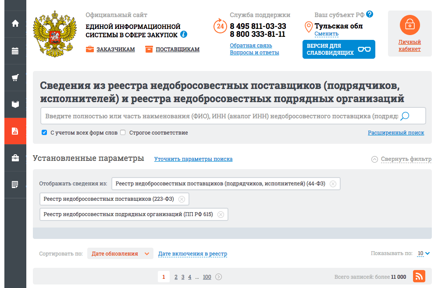The width and height of the screenshot is (438, 288).
Task: Click 'Сменить' region link
Action: coord(327,34)
